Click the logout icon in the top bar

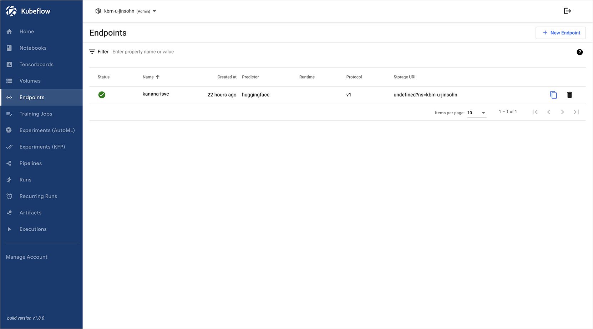[567, 11]
